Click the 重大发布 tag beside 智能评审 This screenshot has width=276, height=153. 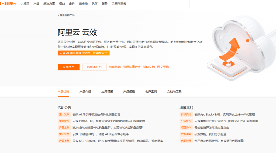coord(64,134)
